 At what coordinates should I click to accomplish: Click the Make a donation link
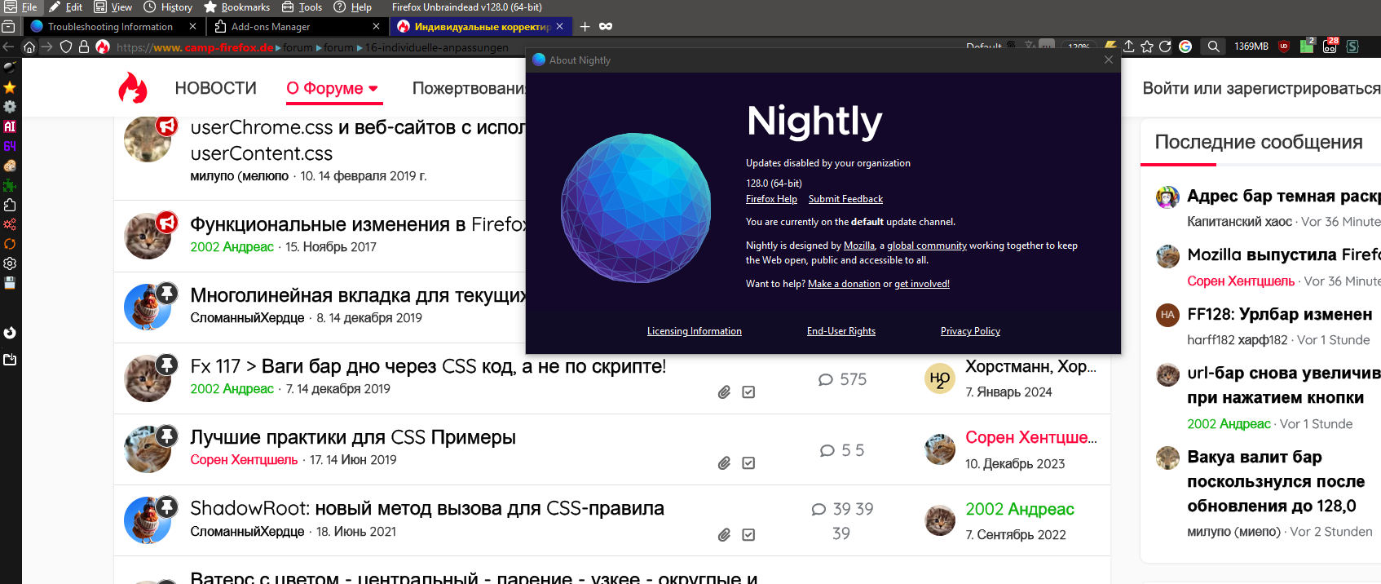click(x=844, y=284)
